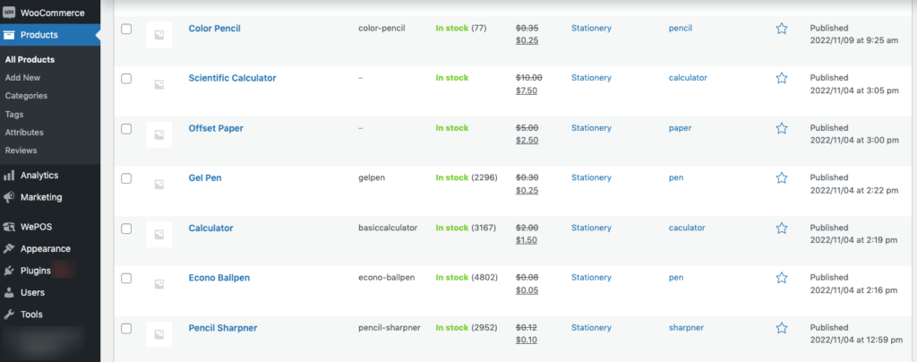Open the Categories submenu item
917x362 pixels.
coord(26,96)
